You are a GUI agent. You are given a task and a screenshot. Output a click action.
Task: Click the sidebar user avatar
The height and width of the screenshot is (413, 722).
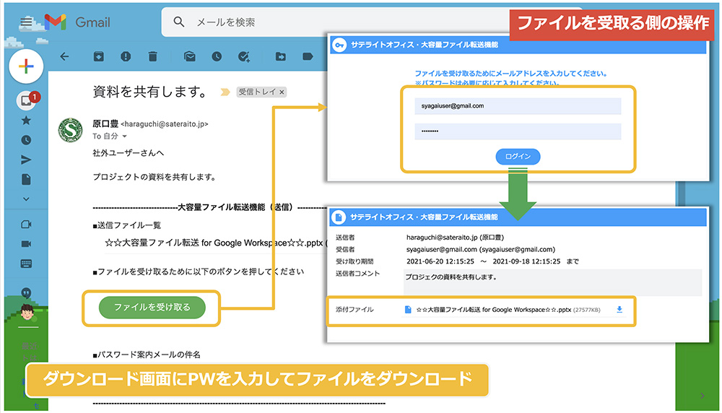(27, 313)
